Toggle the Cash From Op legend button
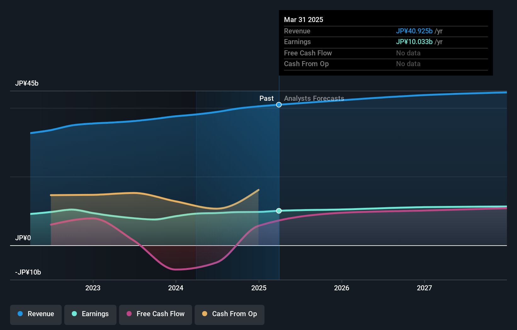Screen dimensions: 517x330 coord(230,315)
